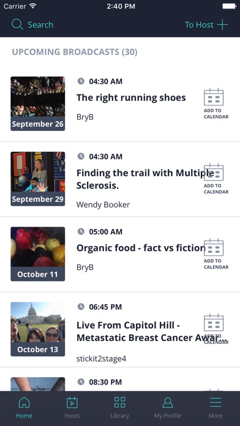Open 'The right running shoes' broadcast title
Image resolution: width=240 pixels, height=426 pixels.
coord(131,98)
